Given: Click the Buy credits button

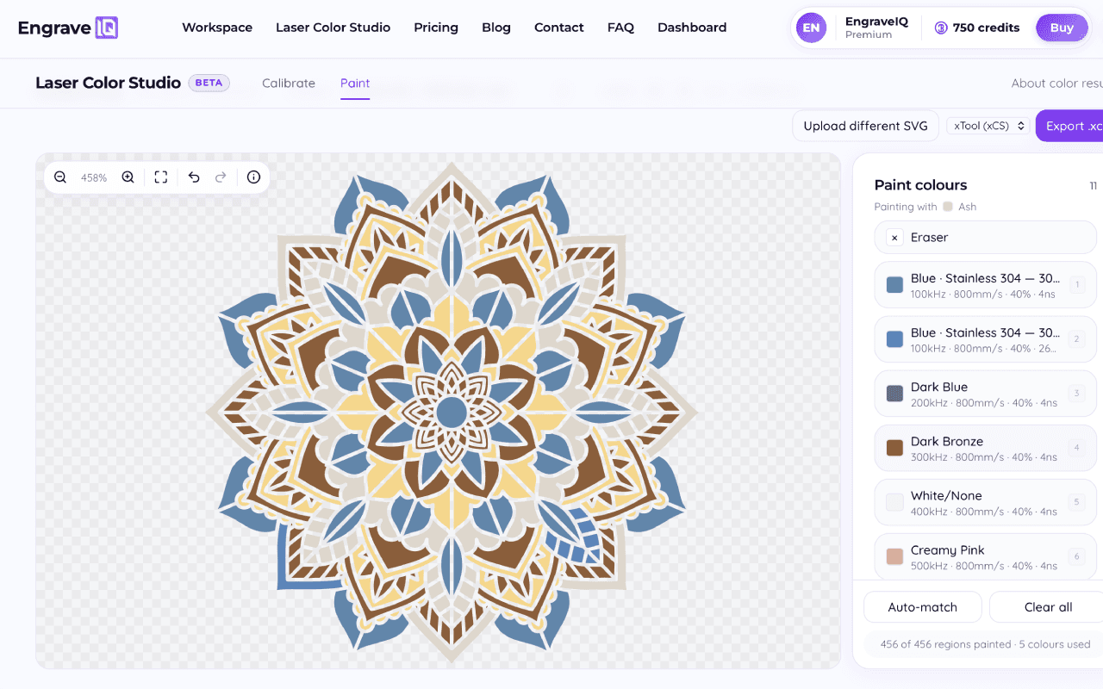Looking at the screenshot, I should point(1062,28).
